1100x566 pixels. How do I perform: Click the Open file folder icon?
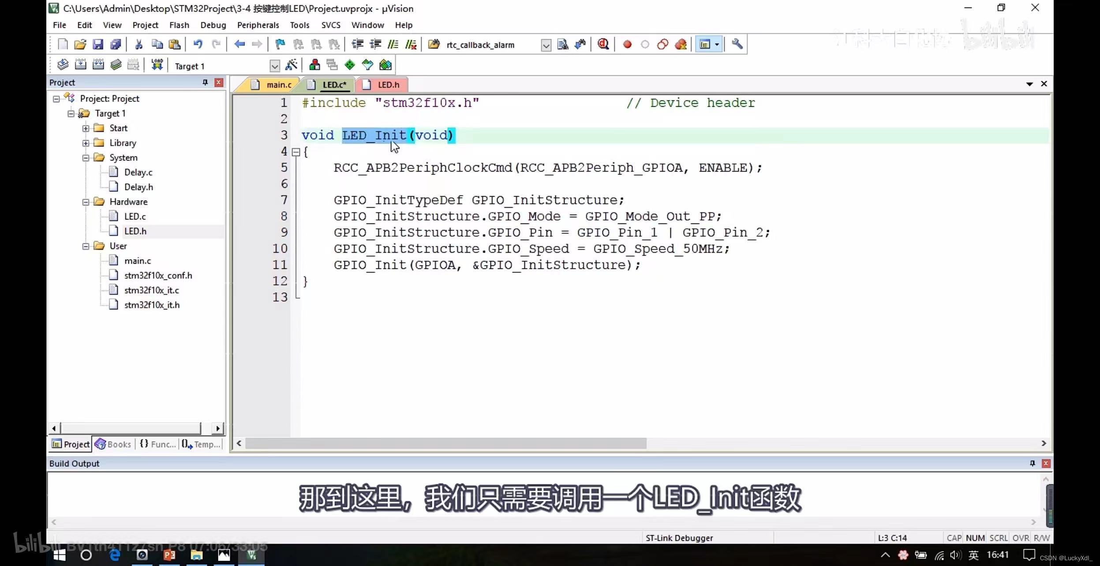point(80,44)
